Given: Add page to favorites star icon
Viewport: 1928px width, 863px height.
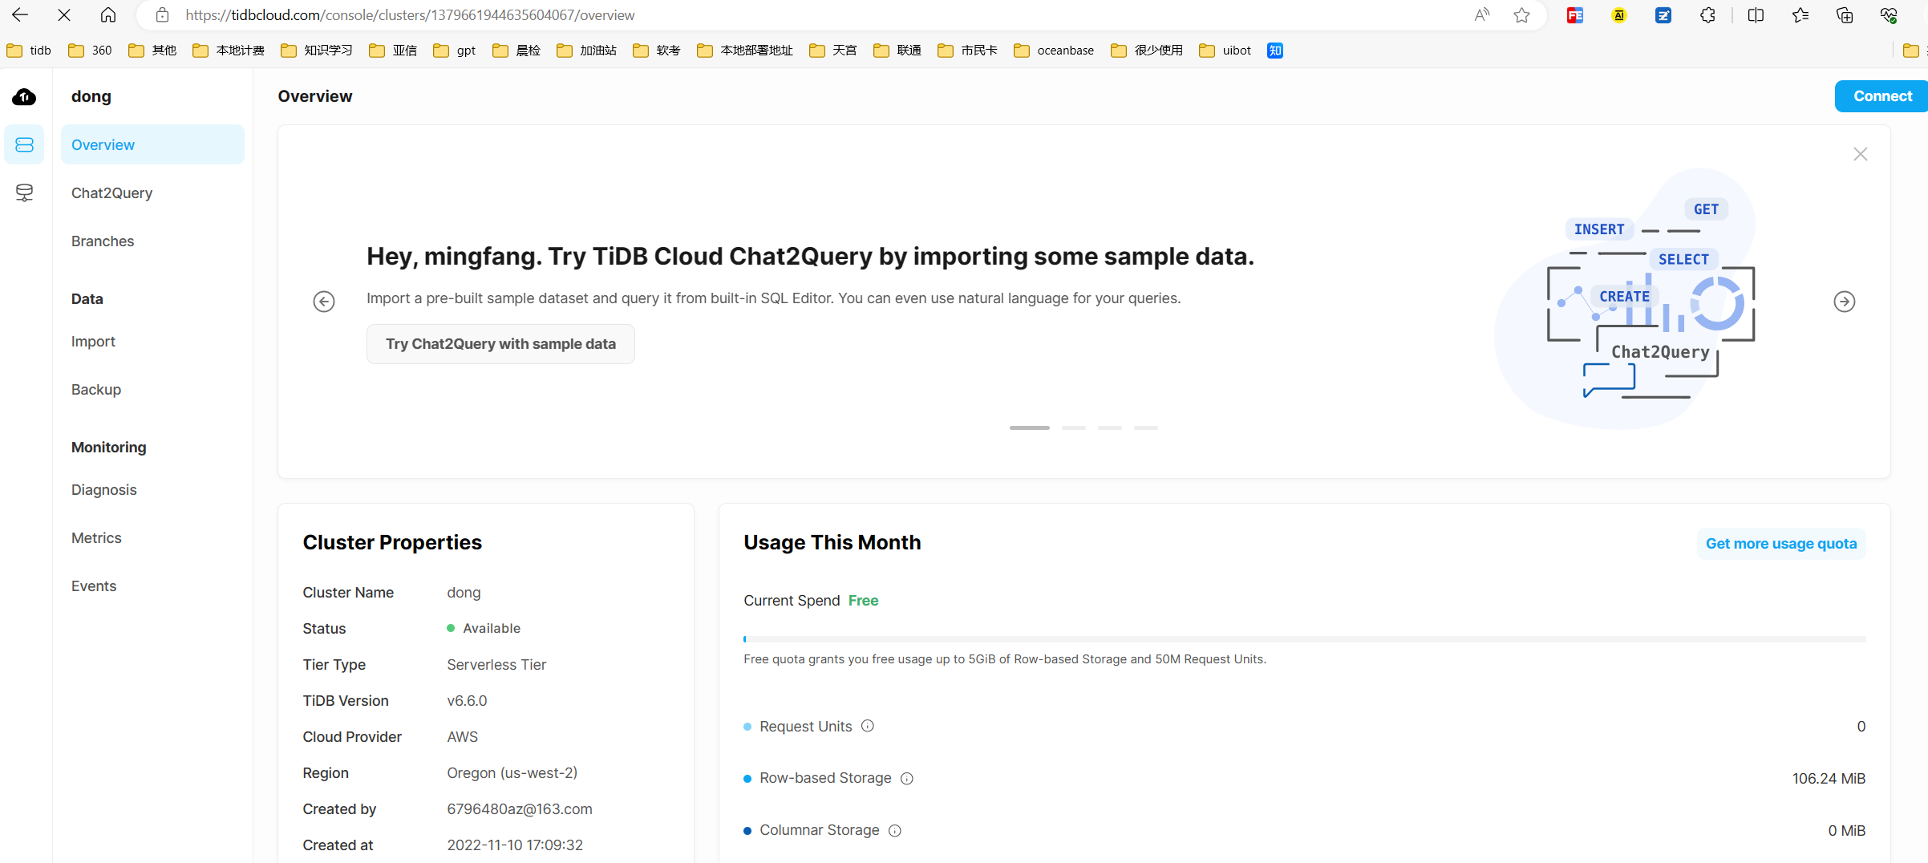Looking at the screenshot, I should [1521, 15].
